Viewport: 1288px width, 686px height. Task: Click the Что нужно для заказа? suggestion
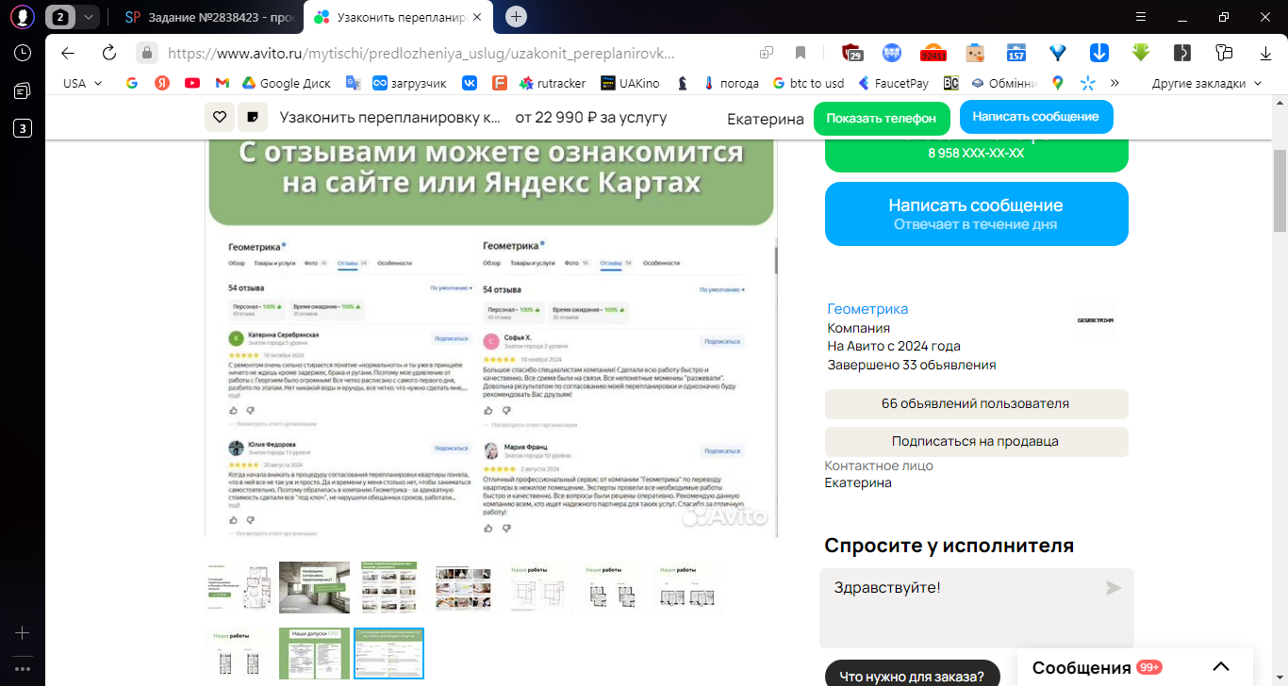[912, 675]
